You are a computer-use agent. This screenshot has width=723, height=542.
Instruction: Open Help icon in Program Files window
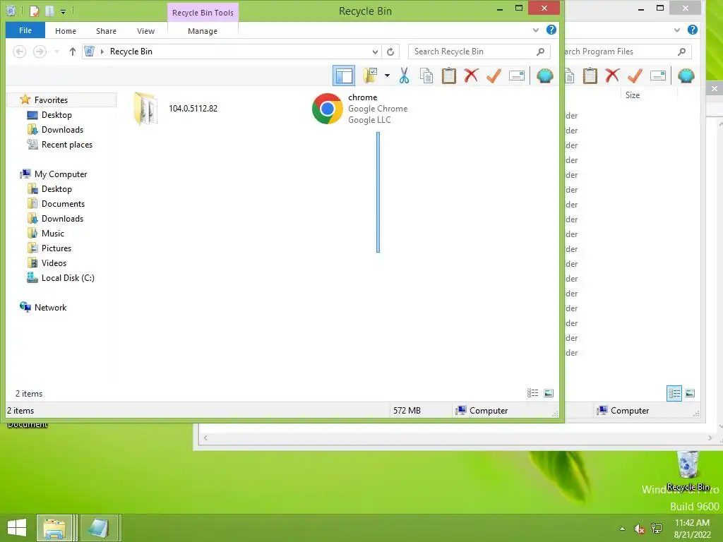pos(692,30)
